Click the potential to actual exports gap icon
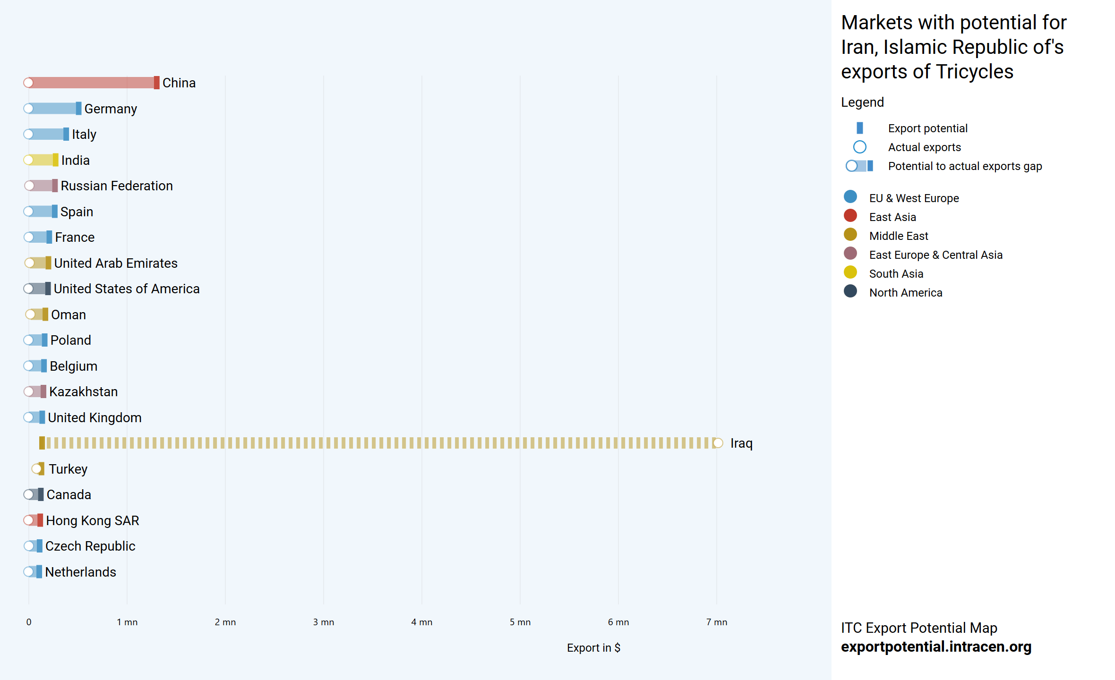Screen dimensions: 1115x680 point(859,166)
